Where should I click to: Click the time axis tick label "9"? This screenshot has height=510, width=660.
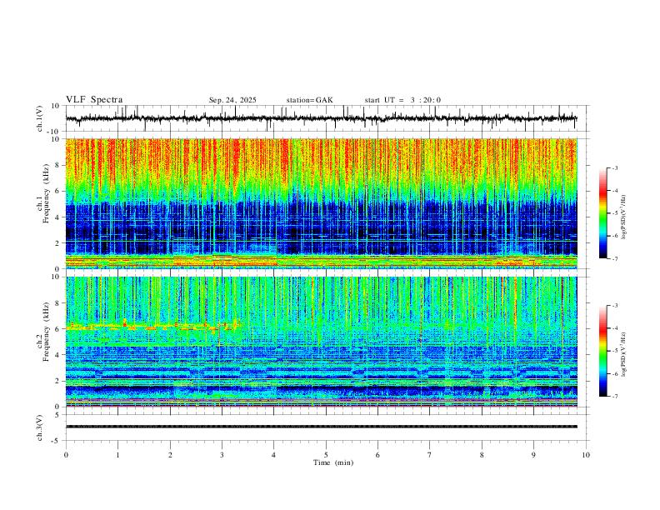533,455
